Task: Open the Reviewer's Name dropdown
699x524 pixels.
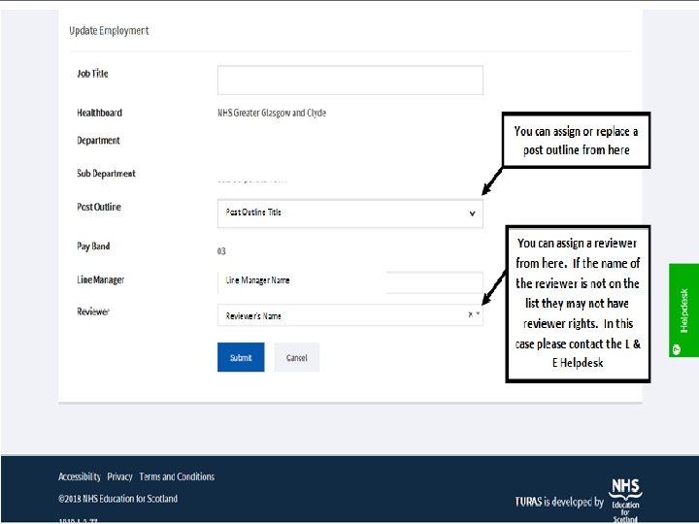Action: point(349,315)
